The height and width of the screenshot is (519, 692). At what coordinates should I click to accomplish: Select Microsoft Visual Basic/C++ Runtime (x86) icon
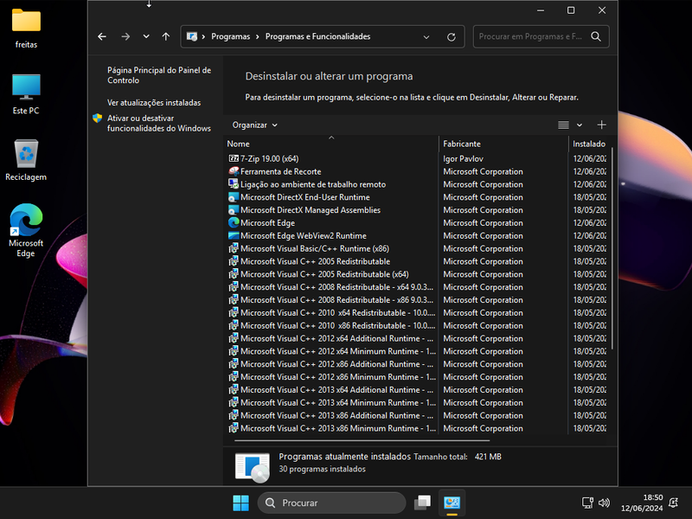coord(234,248)
